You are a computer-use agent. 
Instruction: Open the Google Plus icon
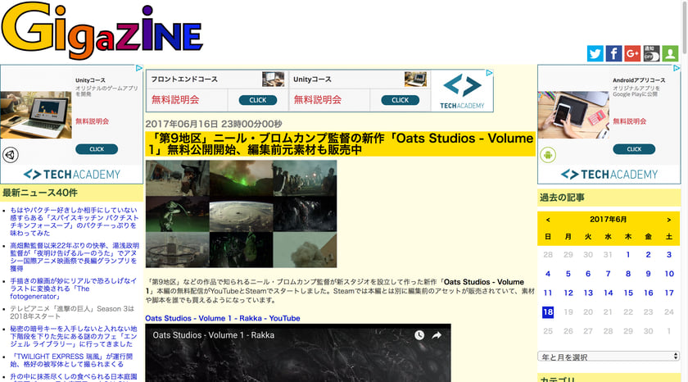click(x=632, y=53)
